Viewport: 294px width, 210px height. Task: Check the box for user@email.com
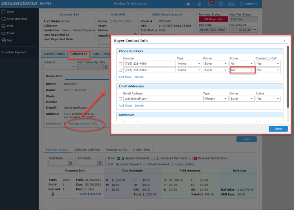click(x=120, y=99)
